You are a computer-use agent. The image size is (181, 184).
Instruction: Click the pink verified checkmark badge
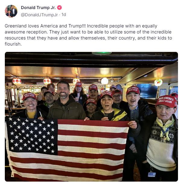coord(59,8)
